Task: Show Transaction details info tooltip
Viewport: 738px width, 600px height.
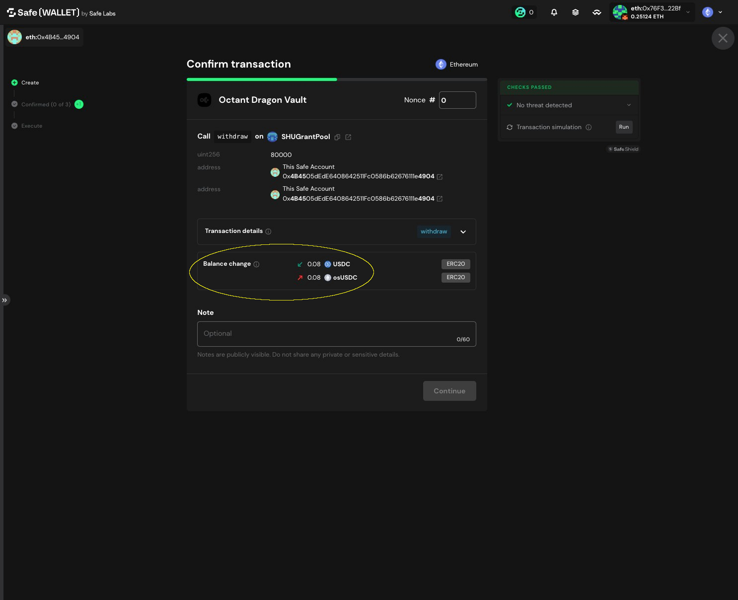Action: (268, 231)
